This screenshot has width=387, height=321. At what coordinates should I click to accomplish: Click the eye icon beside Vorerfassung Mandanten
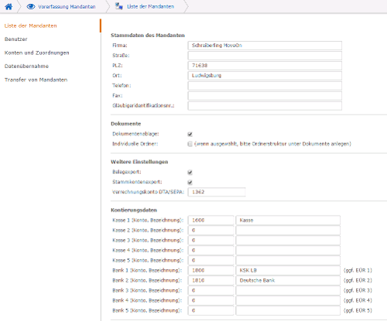[31, 6]
